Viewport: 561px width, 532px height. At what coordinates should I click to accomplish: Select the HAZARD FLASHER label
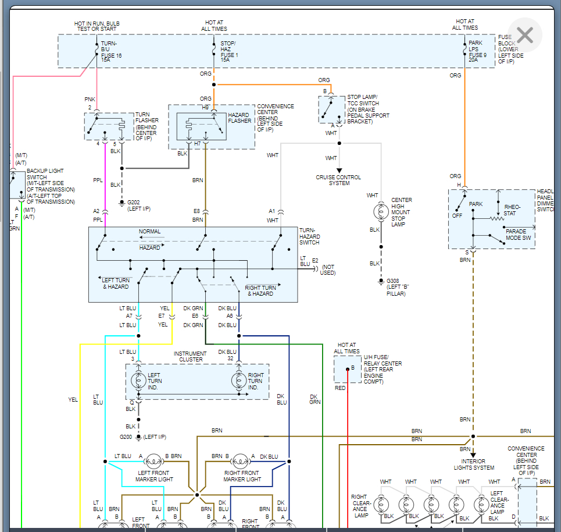(240, 118)
